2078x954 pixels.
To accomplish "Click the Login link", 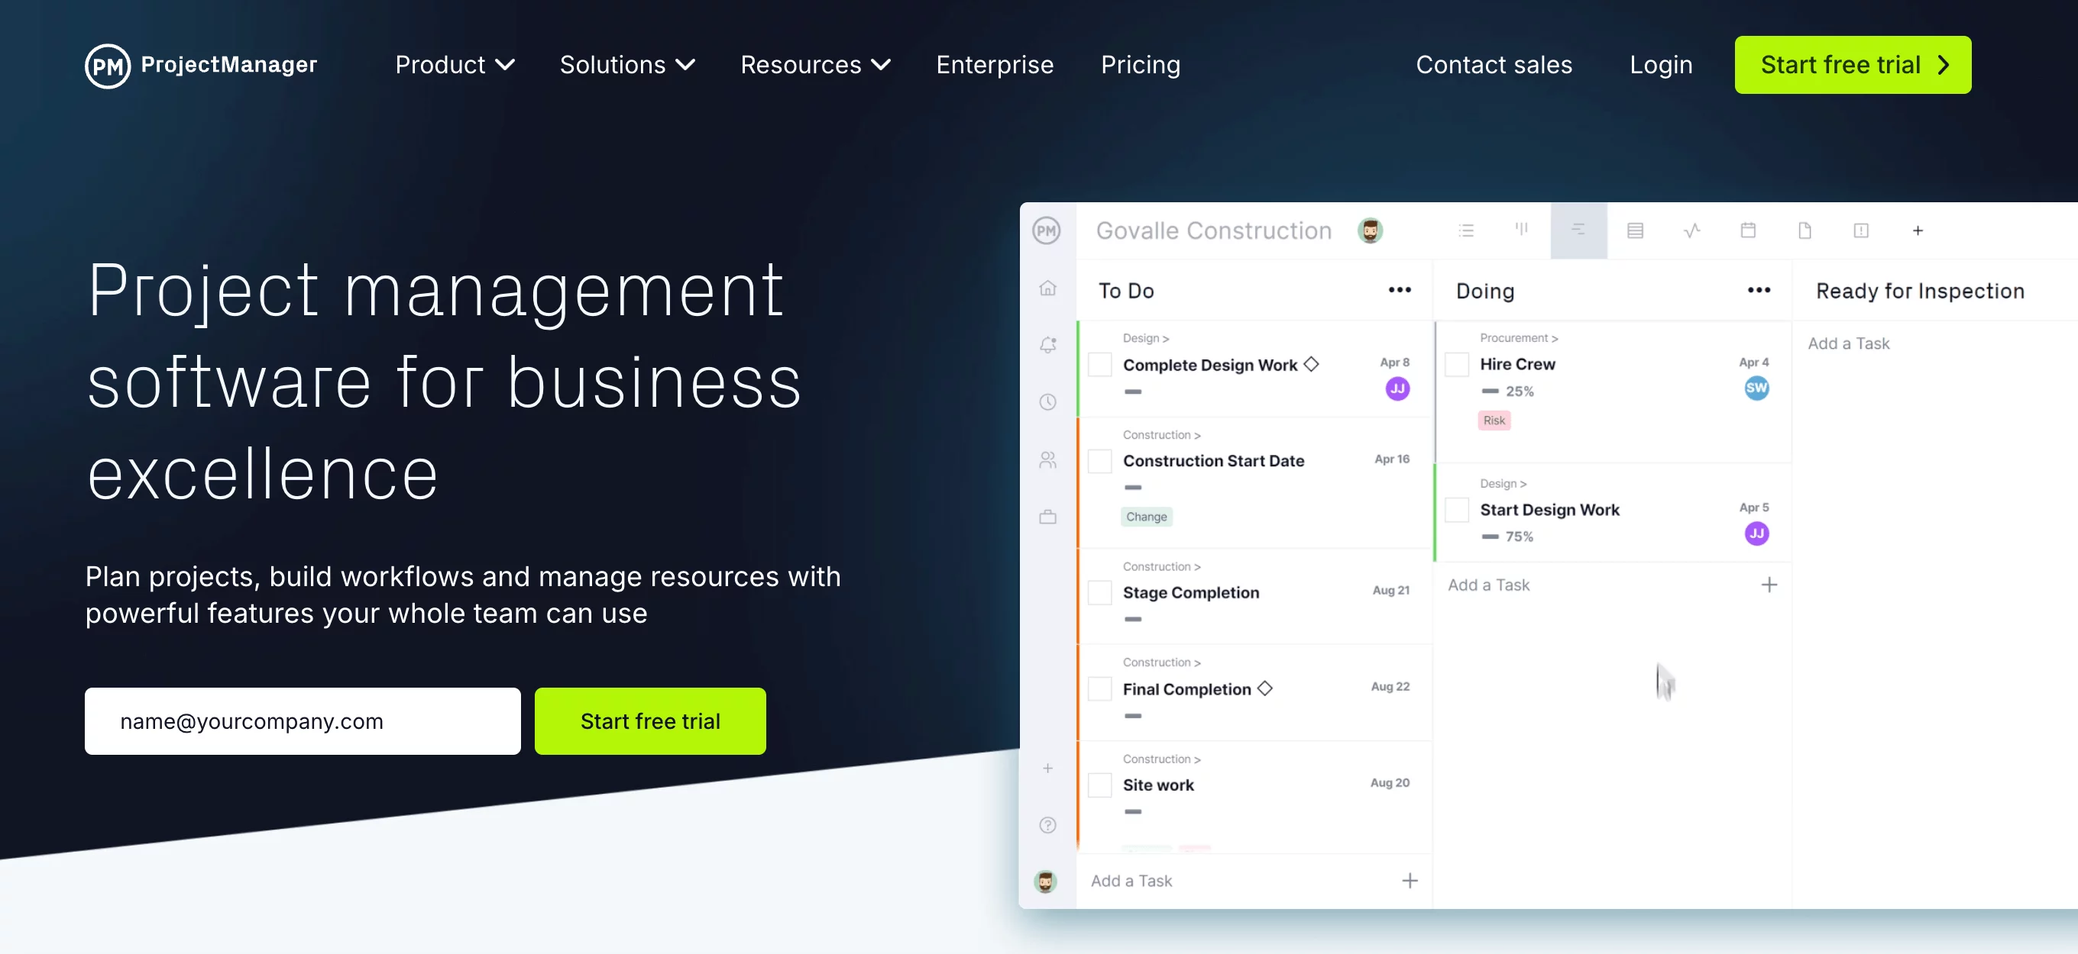I will click(x=1661, y=64).
